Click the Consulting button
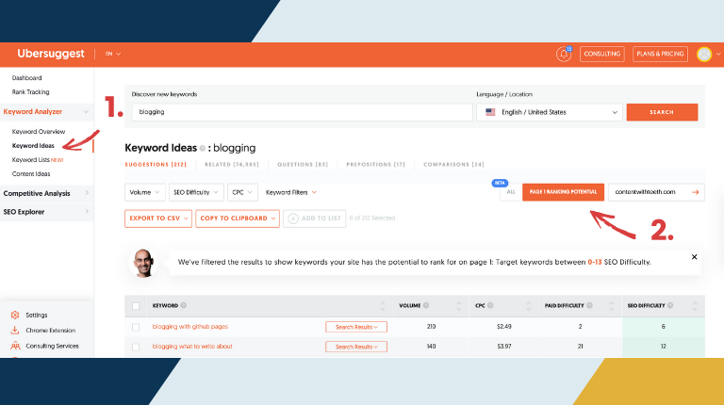The height and width of the screenshot is (405, 724). pyautogui.click(x=602, y=54)
